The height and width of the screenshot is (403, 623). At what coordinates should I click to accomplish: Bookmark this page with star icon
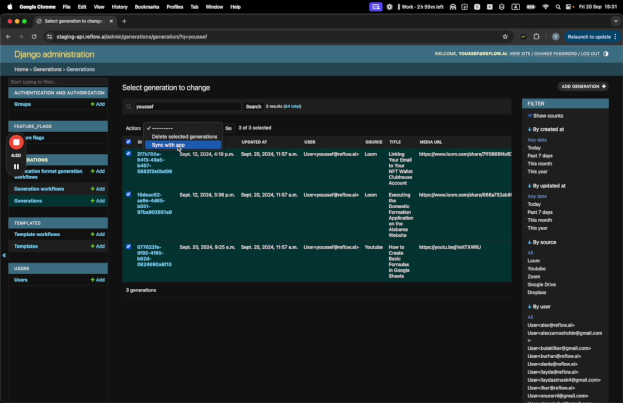(505, 37)
